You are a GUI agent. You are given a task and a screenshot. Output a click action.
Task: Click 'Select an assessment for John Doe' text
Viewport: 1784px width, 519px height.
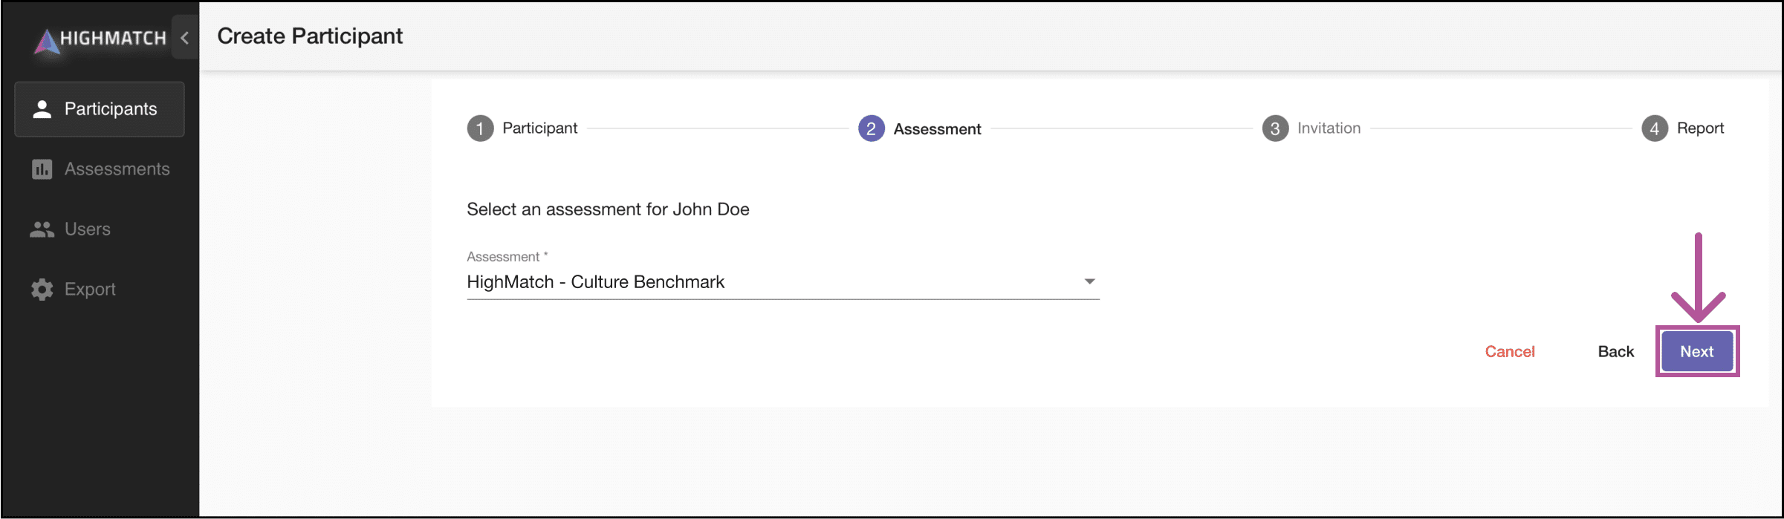point(608,209)
